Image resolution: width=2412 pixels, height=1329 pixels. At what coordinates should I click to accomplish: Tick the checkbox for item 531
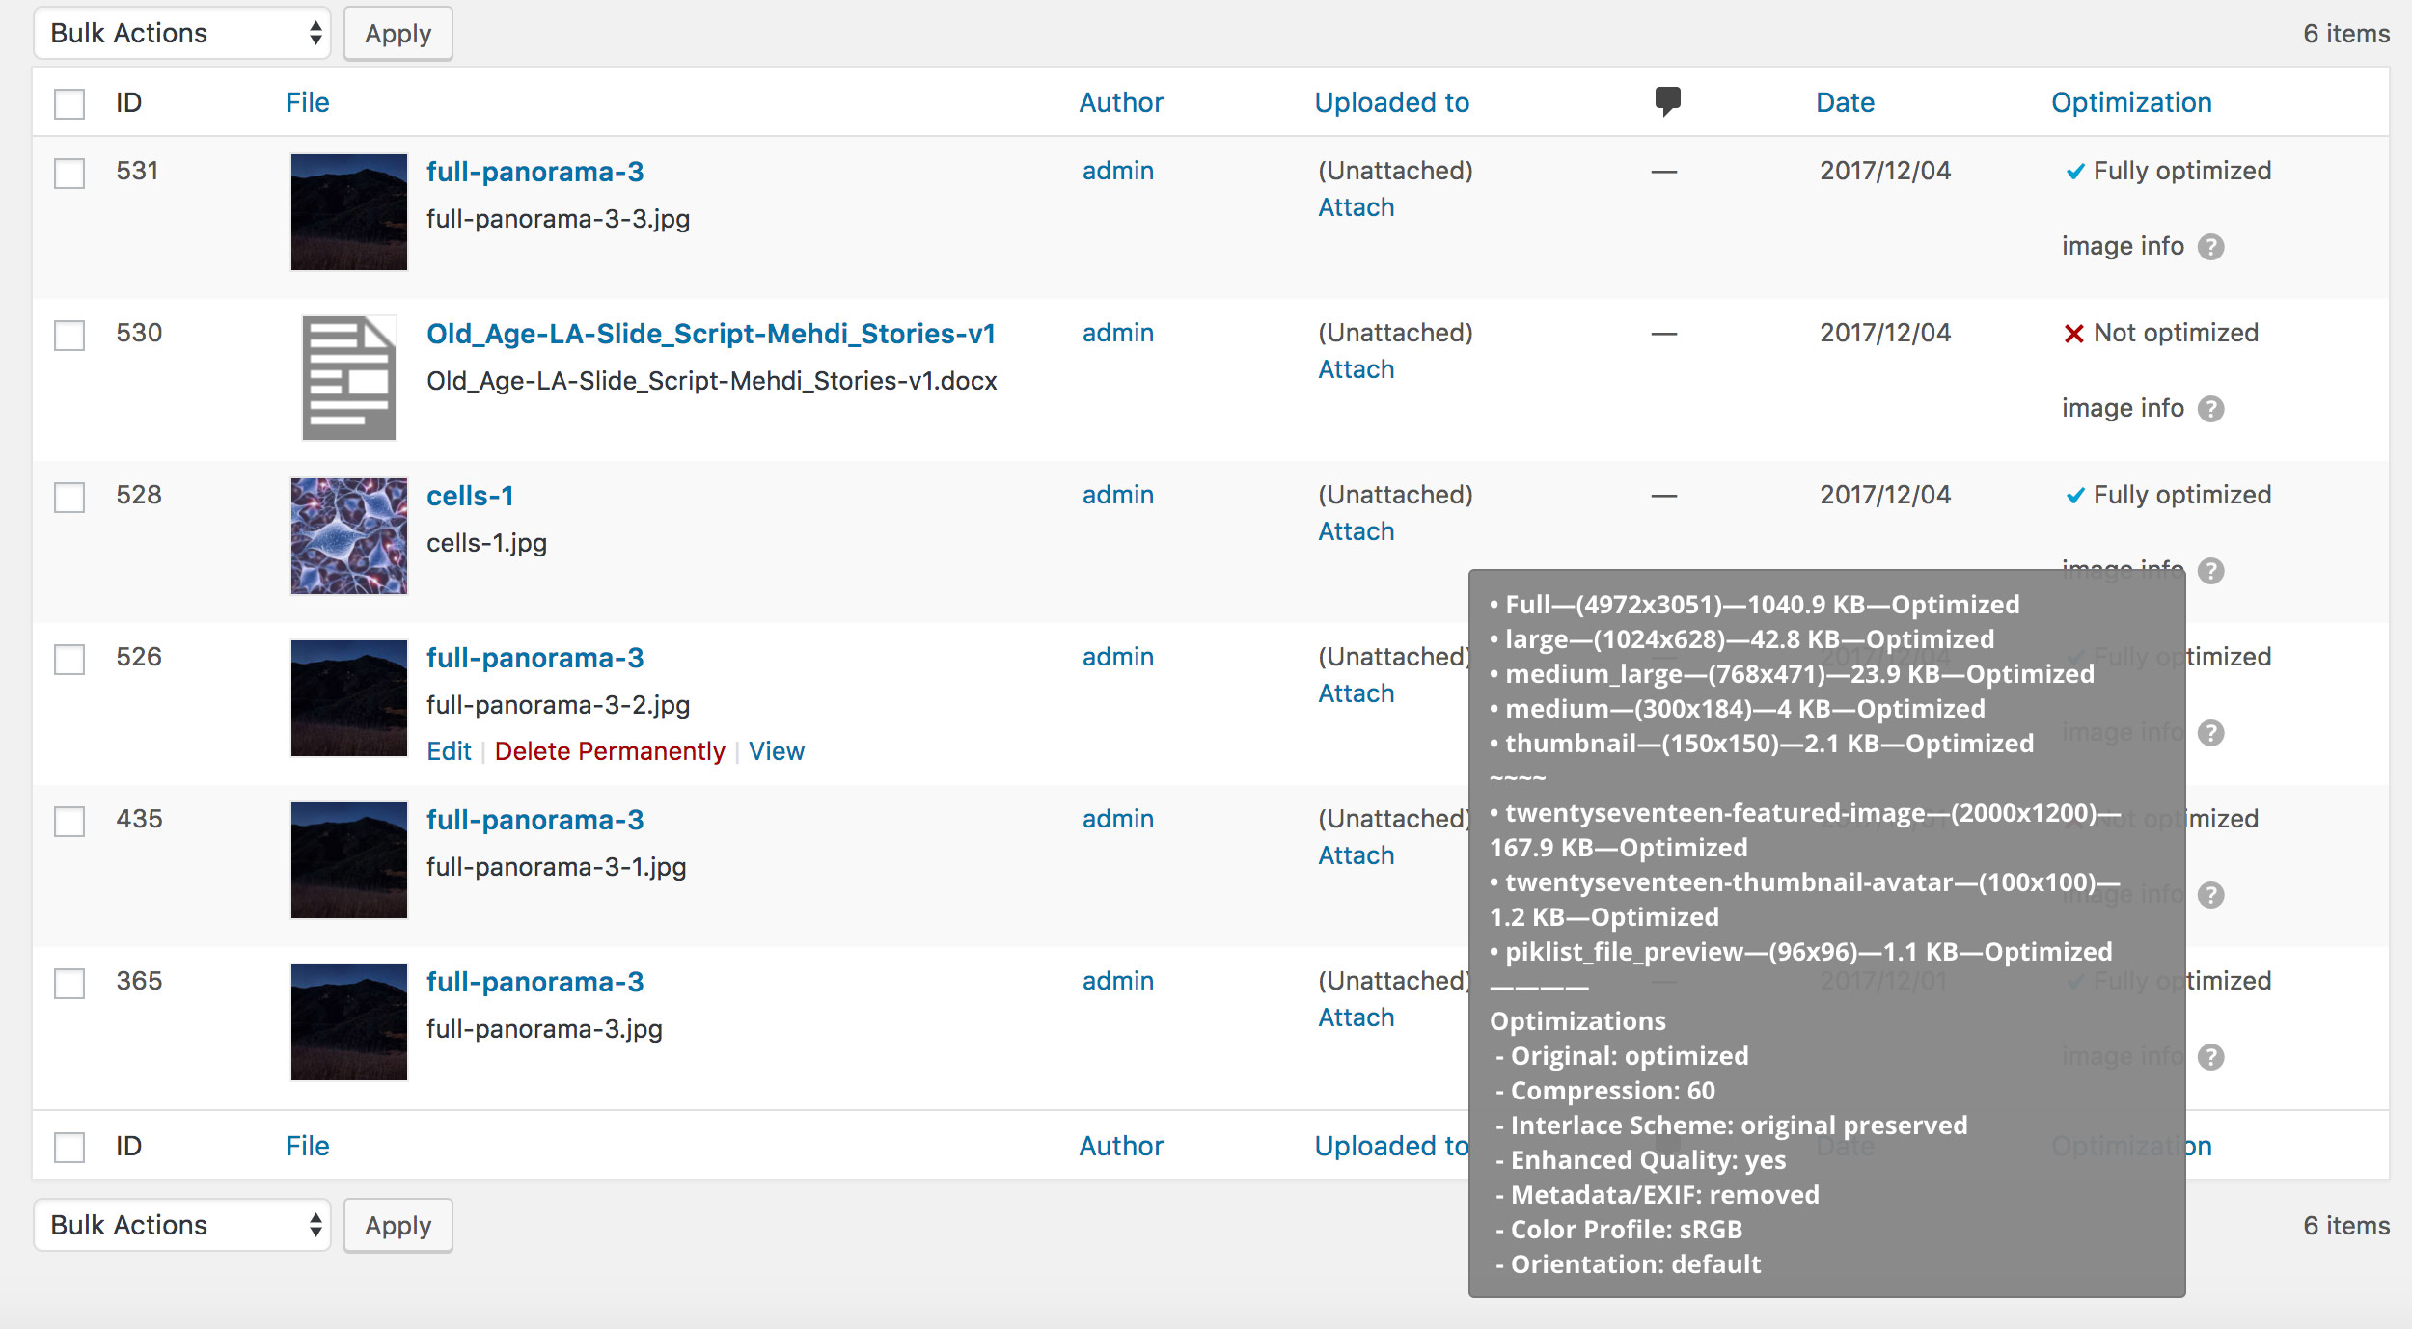69,174
